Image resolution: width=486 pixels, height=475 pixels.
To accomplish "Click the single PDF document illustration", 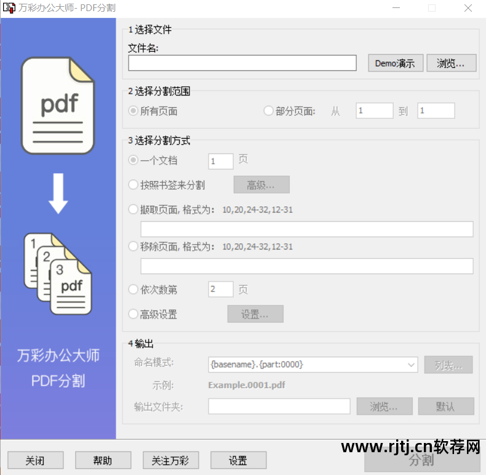I will pyautogui.click(x=58, y=105).
